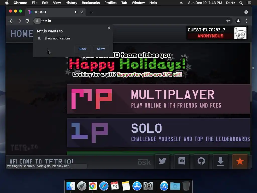The height and width of the screenshot is (193, 257).
Task: Open App Store next to Notes in Dock
Action: pos(137,186)
